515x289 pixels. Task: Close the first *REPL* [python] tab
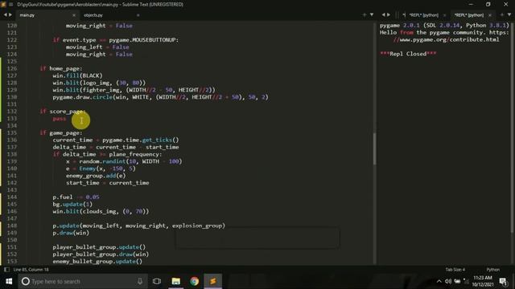tap(445, 15)
